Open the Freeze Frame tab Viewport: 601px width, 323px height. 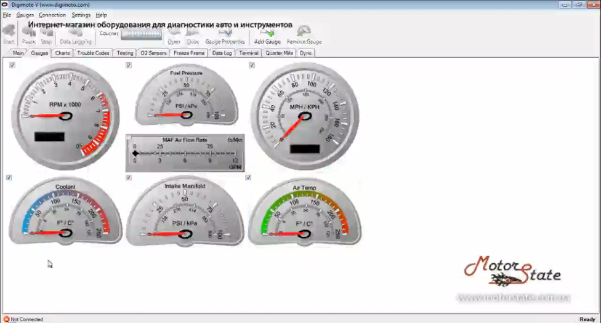point(189,53)
